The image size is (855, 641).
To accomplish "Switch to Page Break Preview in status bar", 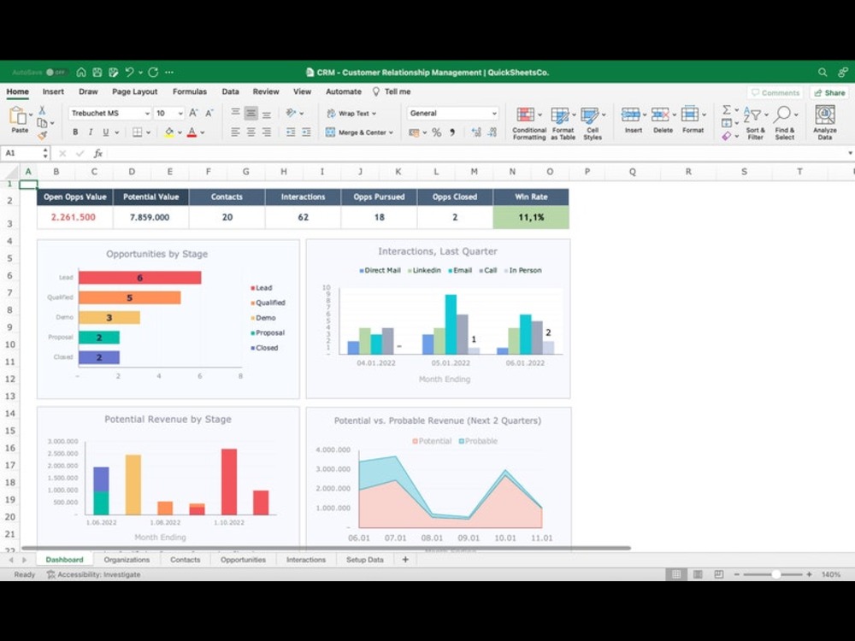I will (719, 574).
